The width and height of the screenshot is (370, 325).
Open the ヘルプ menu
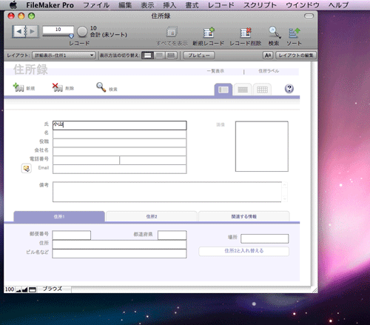[x=339, y=5]
